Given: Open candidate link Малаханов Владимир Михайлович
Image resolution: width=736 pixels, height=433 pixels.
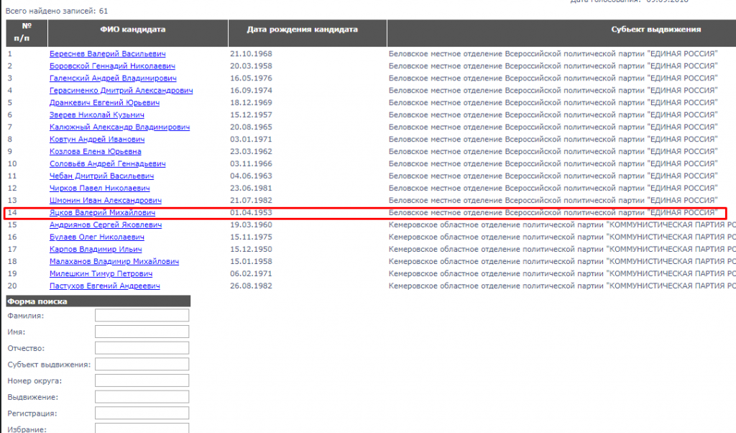Looking at the screenshot, I should click(114, 262).
